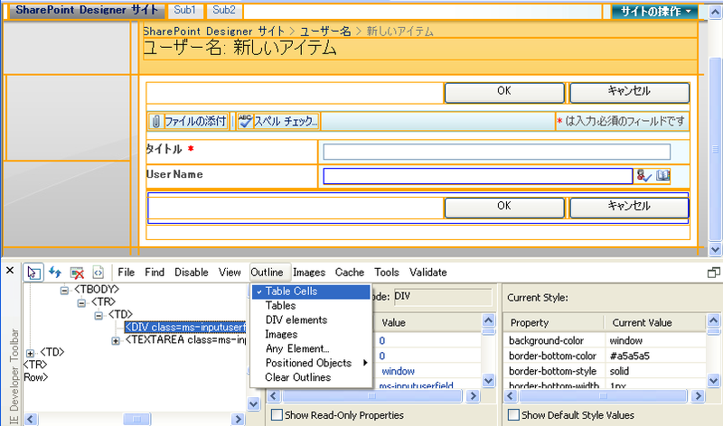Click the refresh DOM tree icon
Viewport: 723px width, 426px height.
[x=55, y=273]
